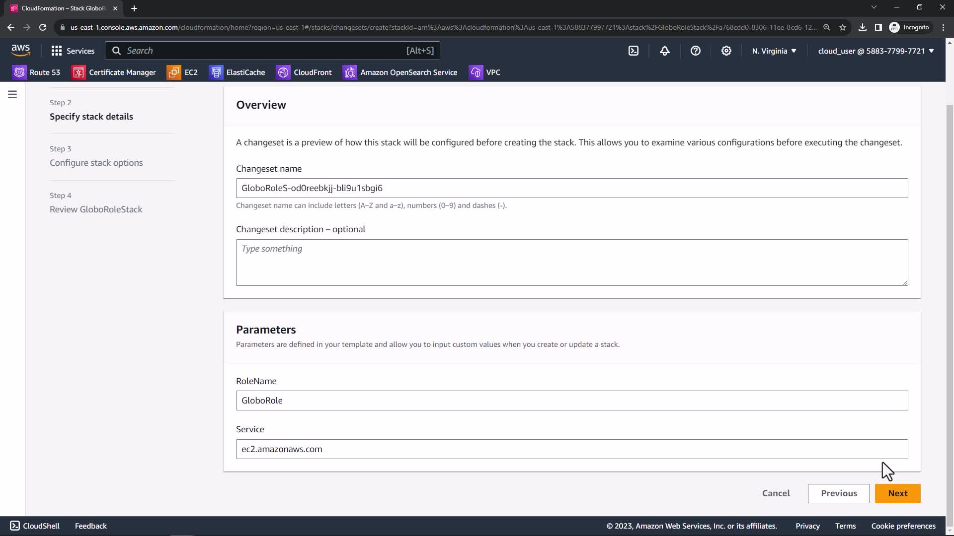954x536 pixels.
Task: Open the CloudShell icon in top navigation
Action: (634, 51)
